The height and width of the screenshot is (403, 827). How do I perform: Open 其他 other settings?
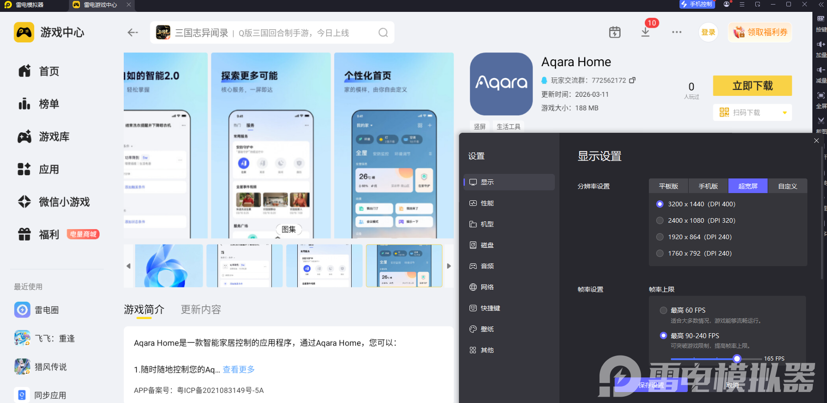click(x=509, y=350)
